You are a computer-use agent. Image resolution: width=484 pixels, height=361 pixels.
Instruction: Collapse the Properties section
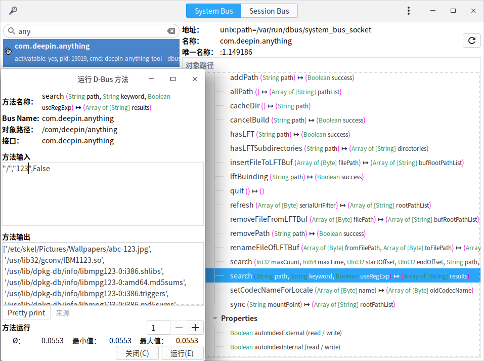215,318
